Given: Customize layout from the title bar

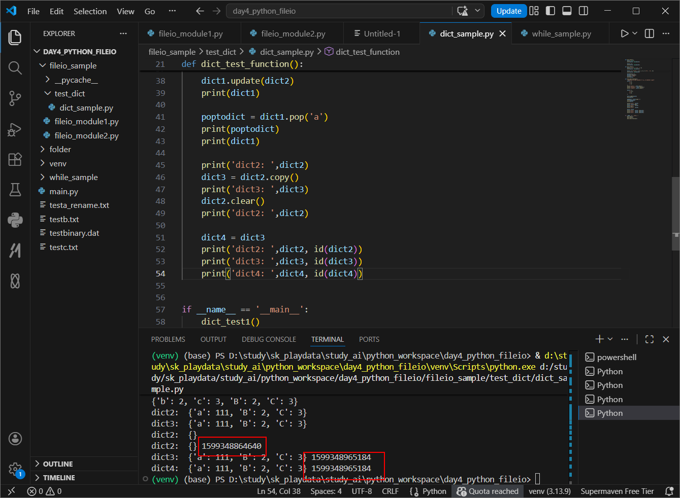Looking at the screenshot, I should coord(534,11).
